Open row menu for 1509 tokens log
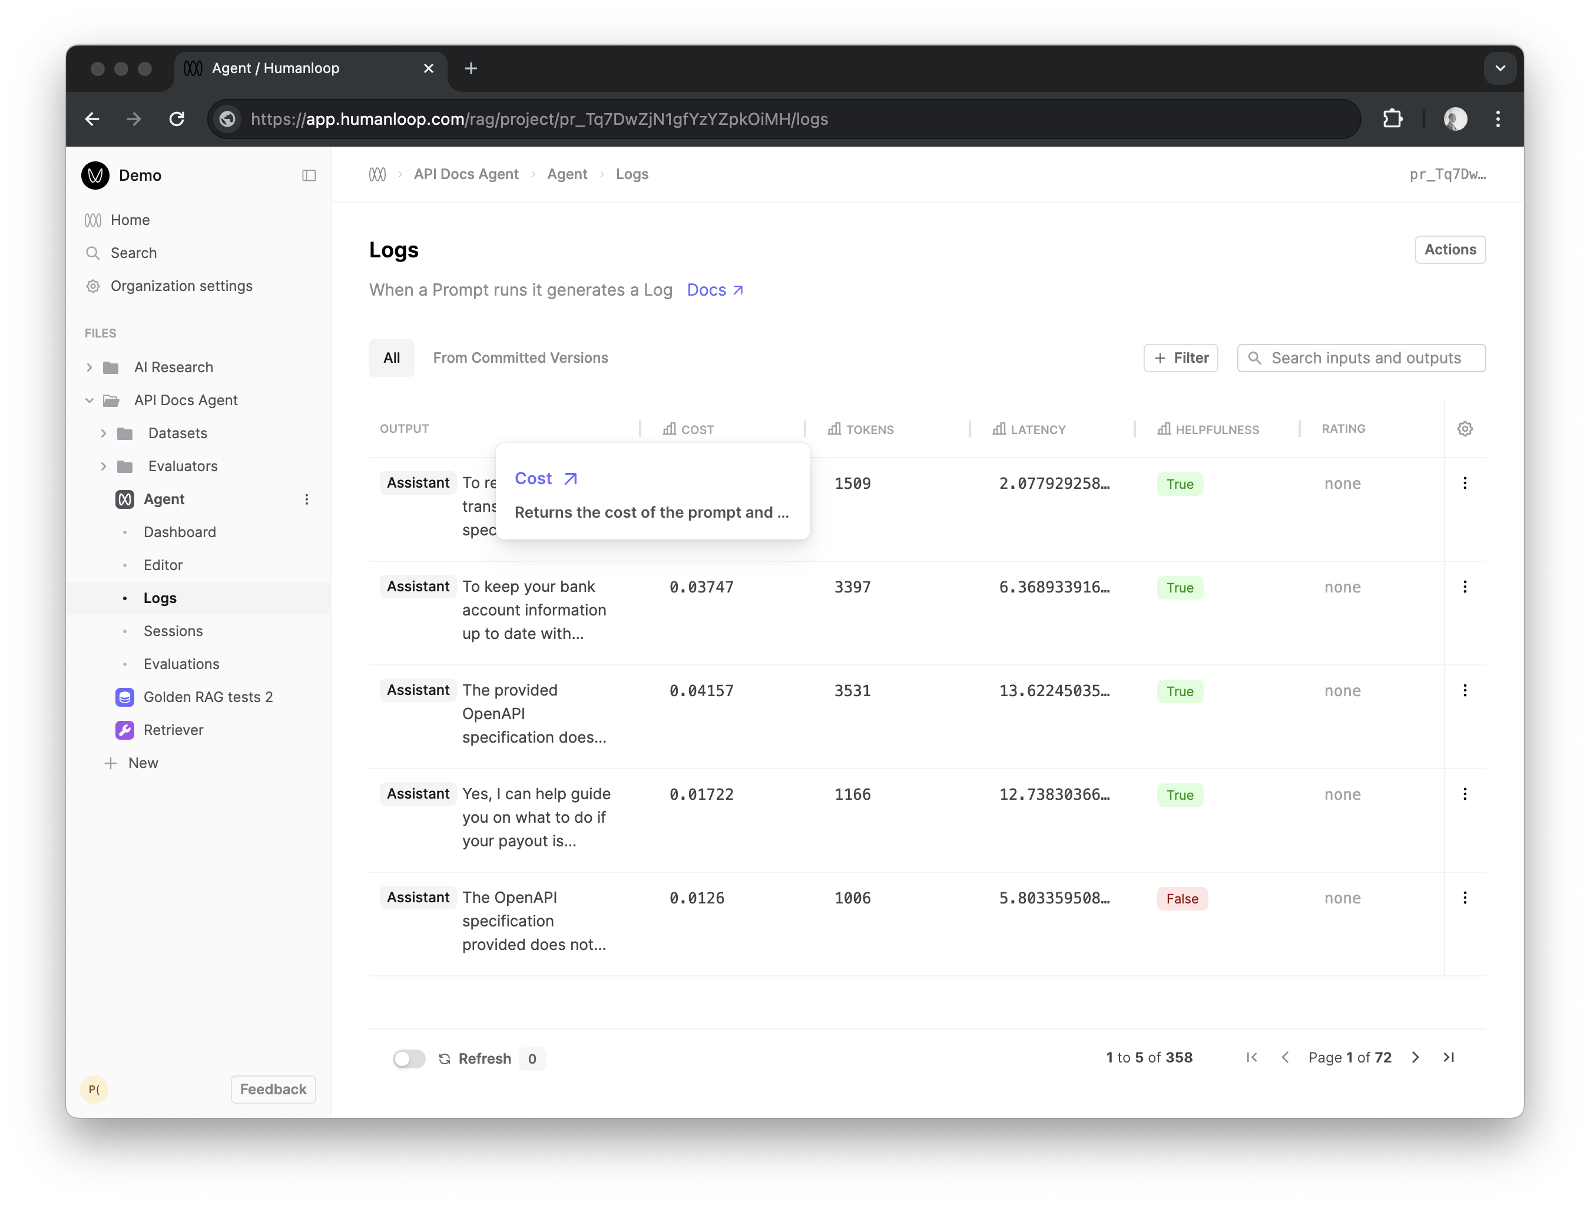 [x=1465, y=484]
